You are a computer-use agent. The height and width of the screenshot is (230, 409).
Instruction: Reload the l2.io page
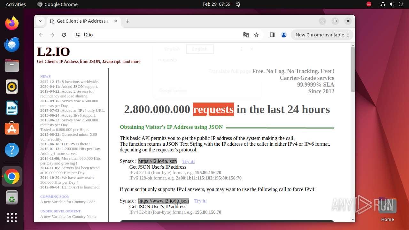64,35
